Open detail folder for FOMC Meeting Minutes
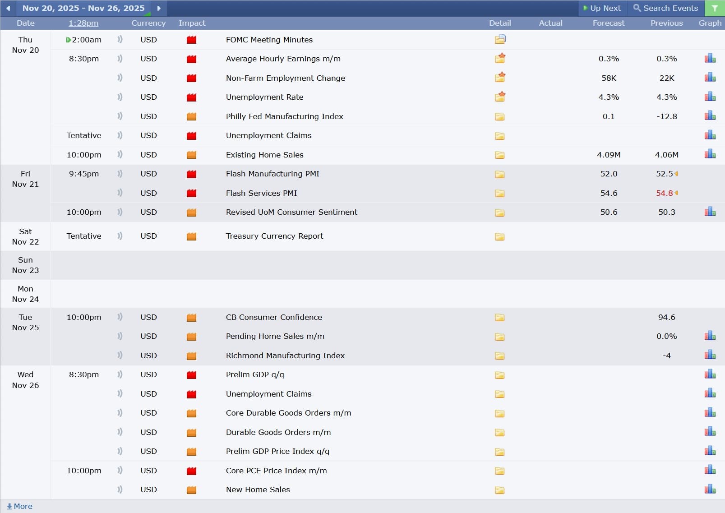 tap(500, 40)
